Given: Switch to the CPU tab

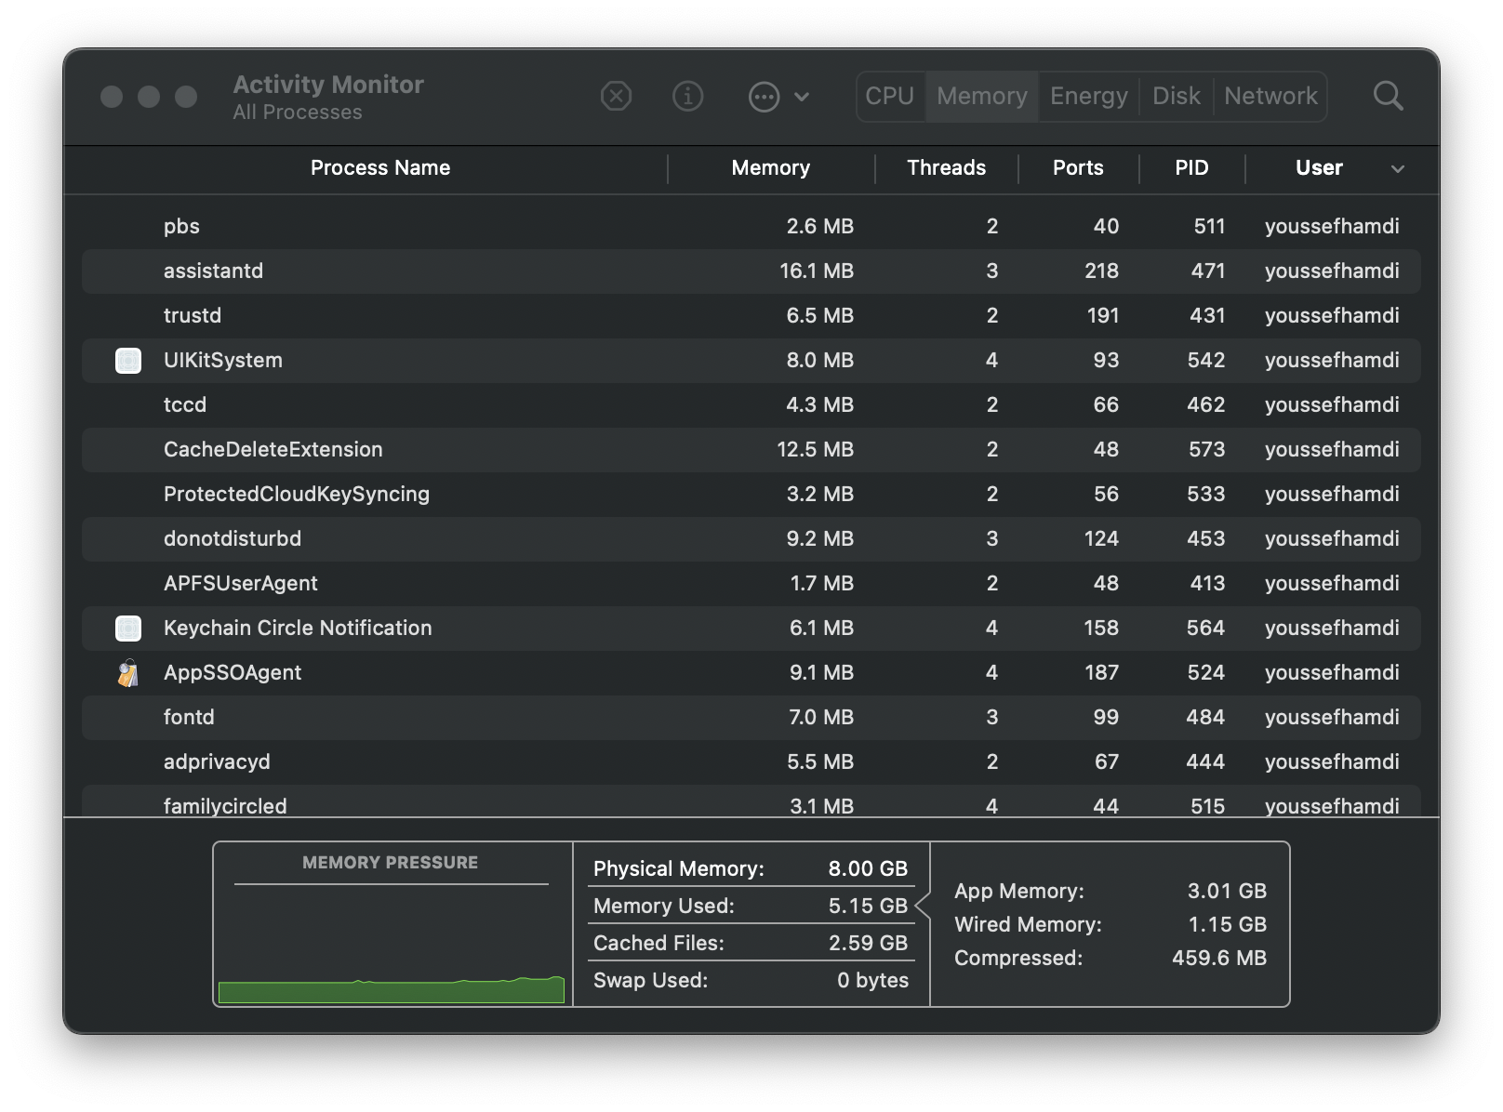Looking at the screenshot, I should pyautogui.click(x=890, y=97).
